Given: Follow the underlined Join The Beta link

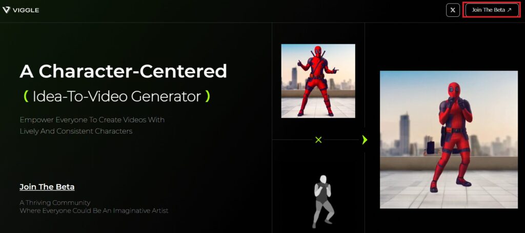Looking at the screenshot, I should [x=47, y=187].
